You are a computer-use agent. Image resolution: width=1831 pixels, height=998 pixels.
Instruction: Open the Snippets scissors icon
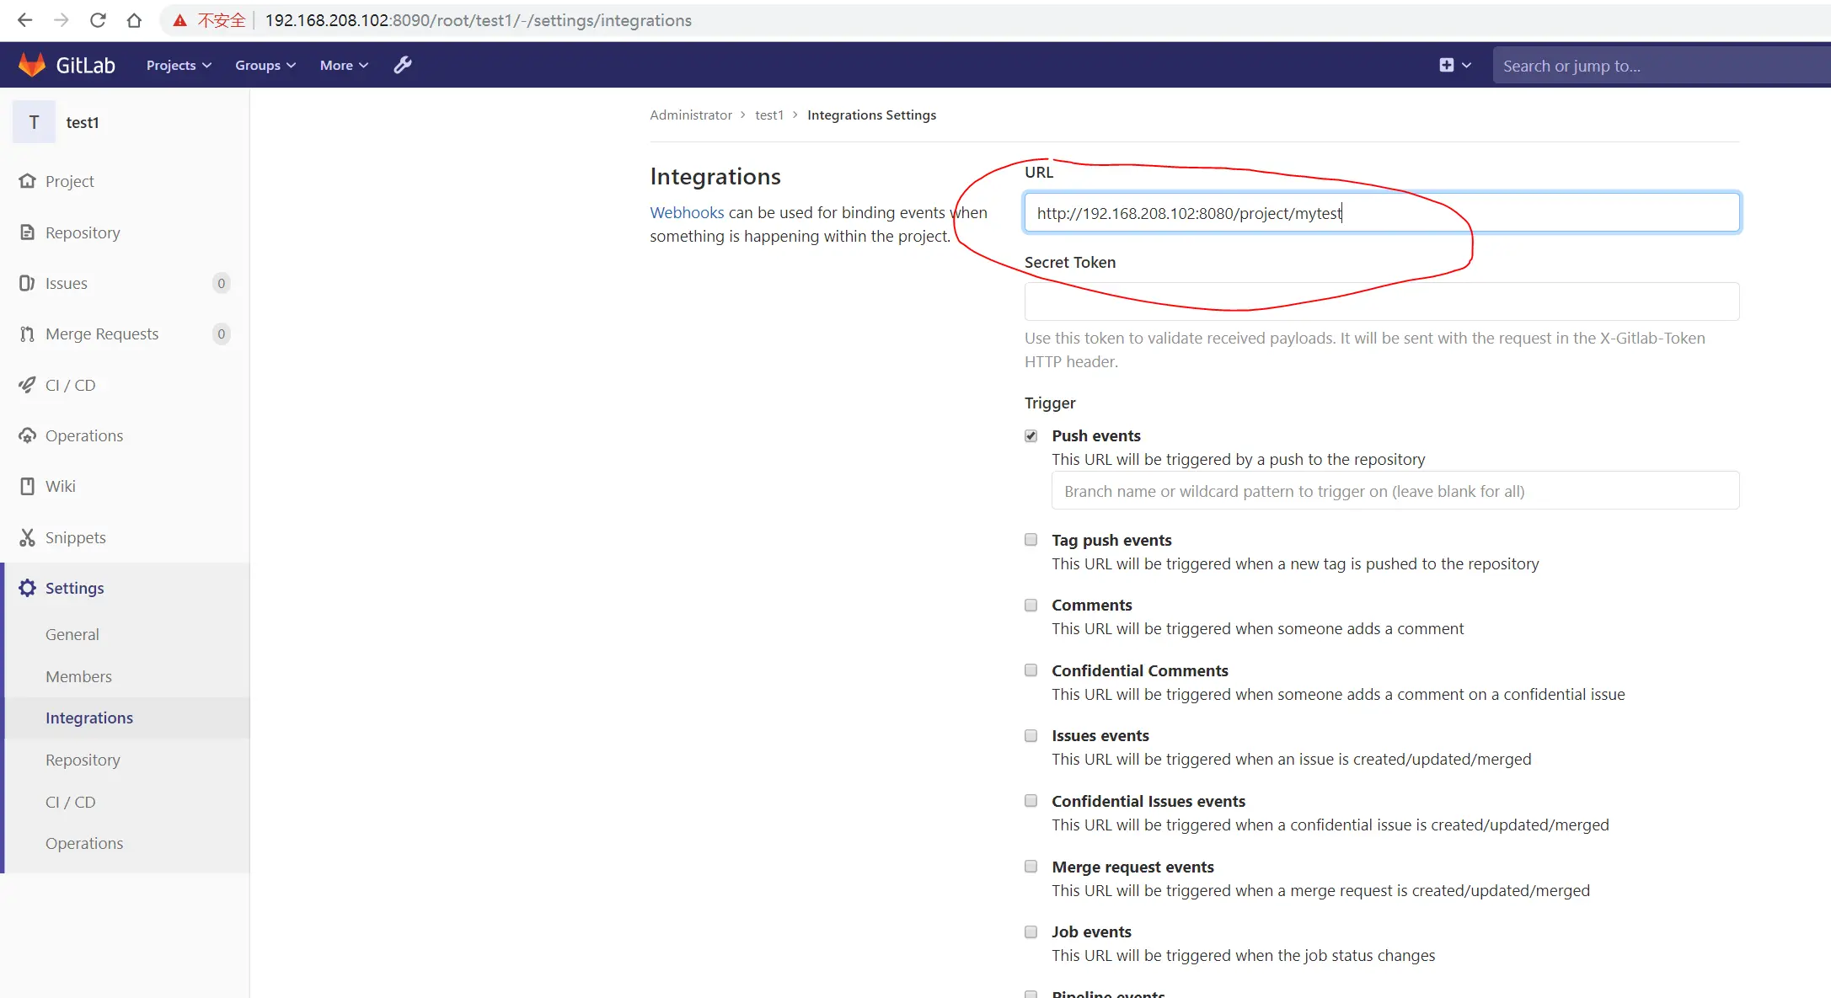28,537
